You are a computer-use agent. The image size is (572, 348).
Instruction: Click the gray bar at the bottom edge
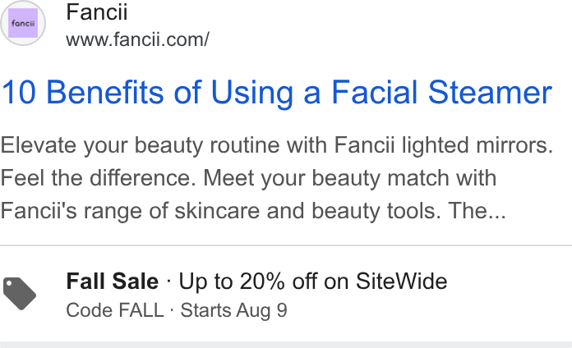(286, 345)
